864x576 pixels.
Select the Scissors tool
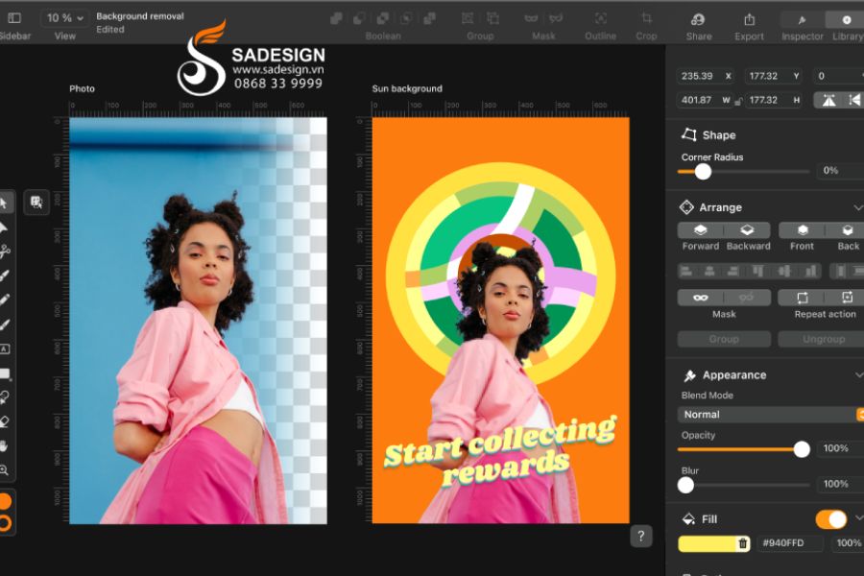5,252
